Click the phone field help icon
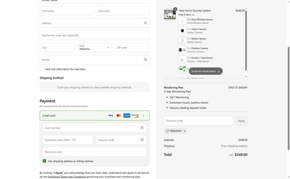The height and width of the screenshot is (179, 290). [145, 60]
